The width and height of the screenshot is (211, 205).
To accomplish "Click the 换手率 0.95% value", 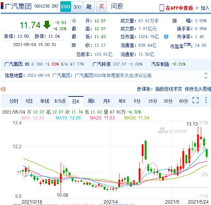I will click(x=201, y=29).
